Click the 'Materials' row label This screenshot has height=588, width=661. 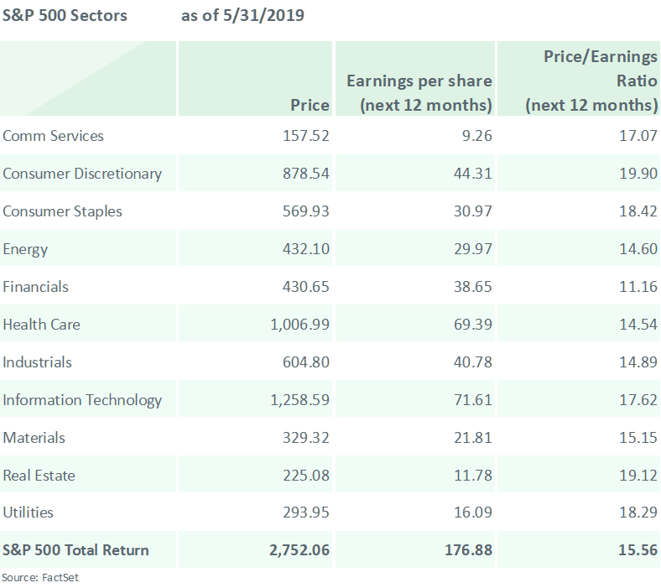pyautogui.click(x=34, y=438)
